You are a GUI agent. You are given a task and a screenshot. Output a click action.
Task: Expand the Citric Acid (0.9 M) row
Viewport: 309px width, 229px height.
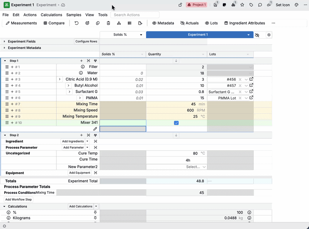pos(60,79)
